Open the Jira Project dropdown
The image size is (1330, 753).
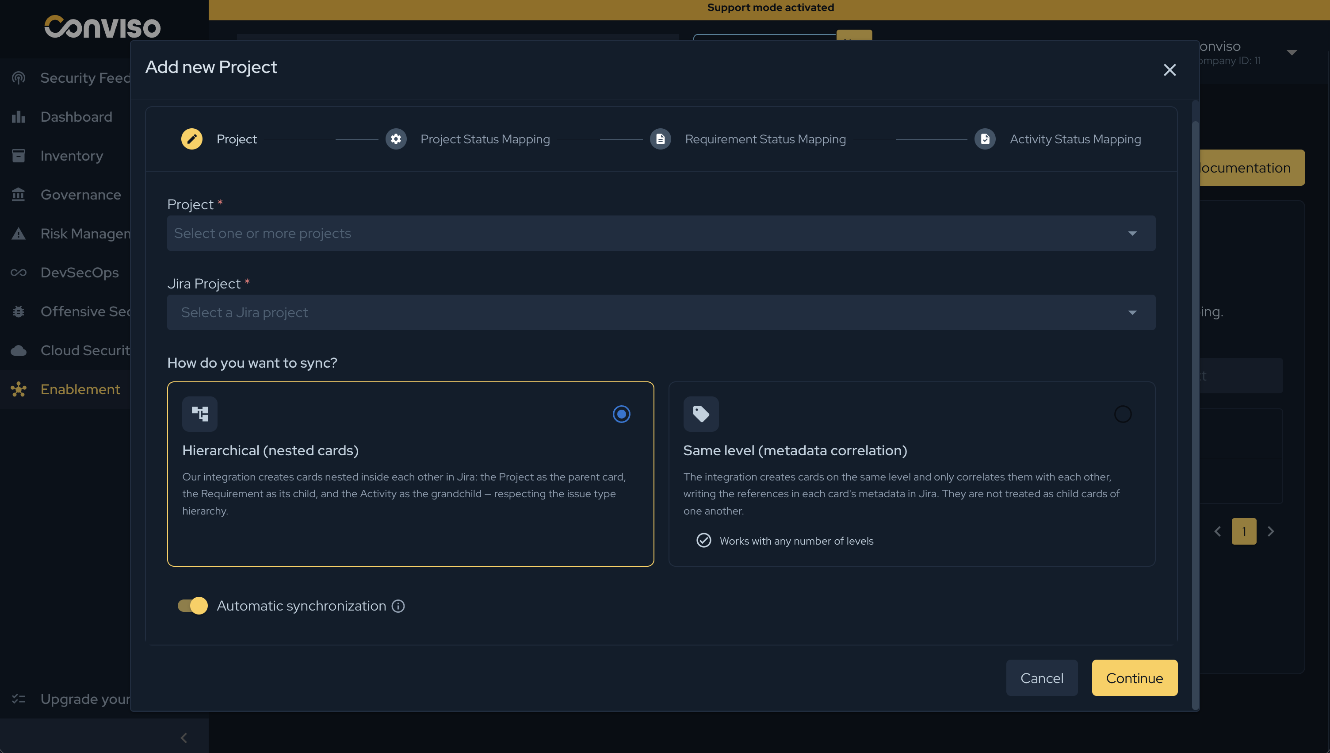[x=661, y=312]
